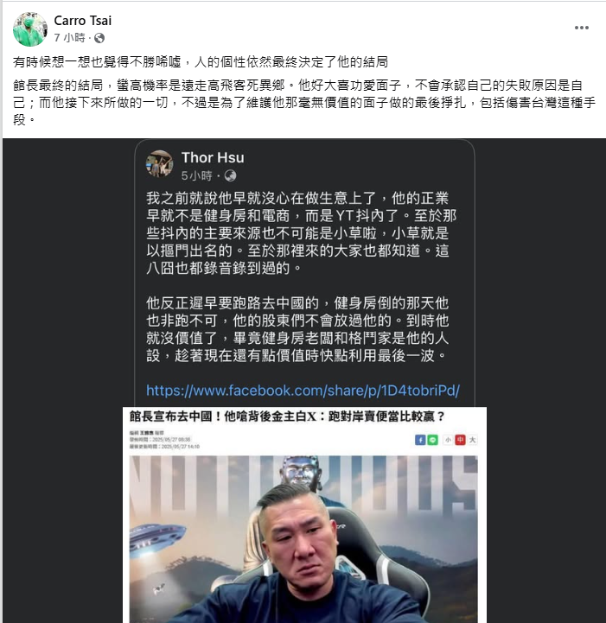Screen dimensions: 606x623
Task: Select the large 大 font size option
Action: click(473, 440)
